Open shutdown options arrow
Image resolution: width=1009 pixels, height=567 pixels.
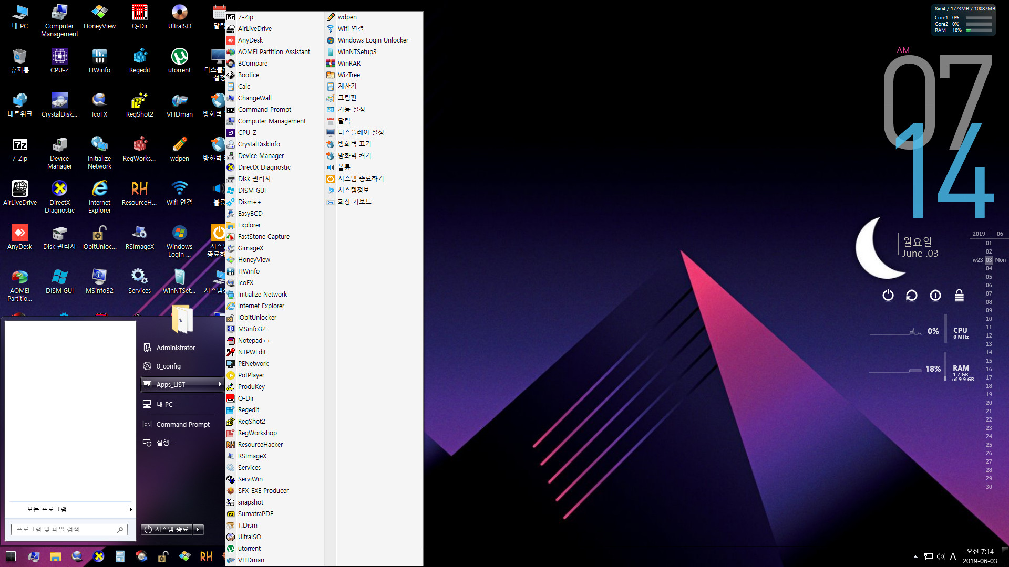(198, 529)
